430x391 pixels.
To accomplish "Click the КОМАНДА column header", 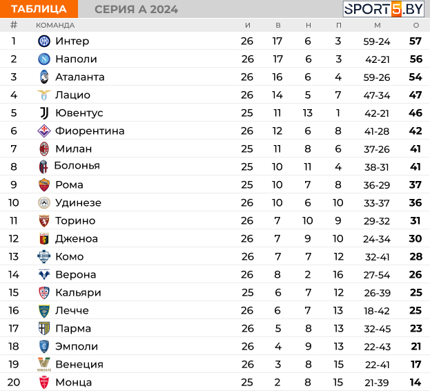I will 55,26.
